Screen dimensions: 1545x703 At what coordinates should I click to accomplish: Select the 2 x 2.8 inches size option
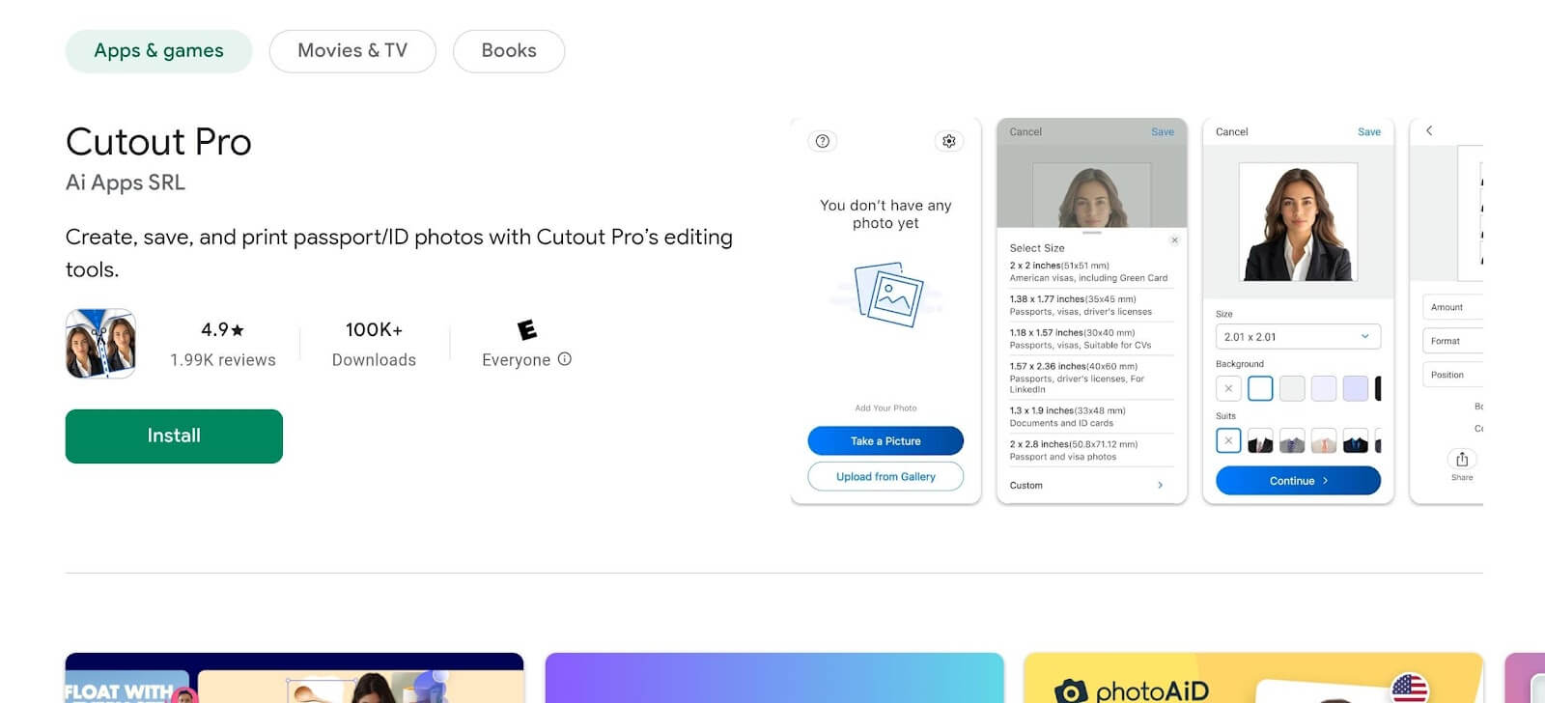point(1091,451)
